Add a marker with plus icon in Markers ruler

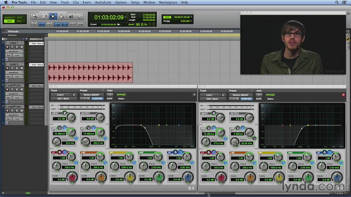pos(46,35)
